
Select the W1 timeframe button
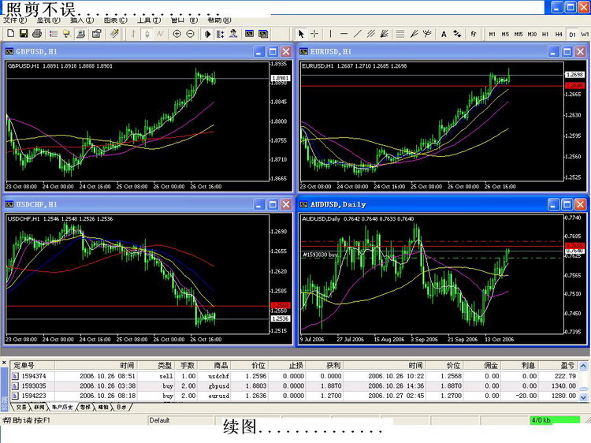(x=585, y=34)
